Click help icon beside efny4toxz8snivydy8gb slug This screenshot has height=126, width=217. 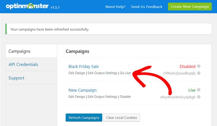(x=199, y=97)
